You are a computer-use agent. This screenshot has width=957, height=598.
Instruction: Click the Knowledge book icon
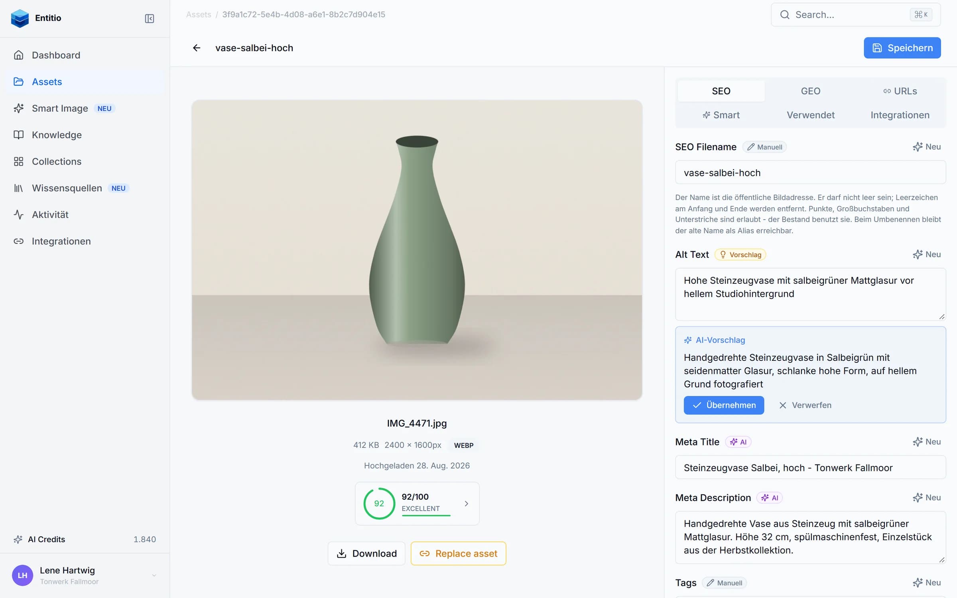[19, 135]
